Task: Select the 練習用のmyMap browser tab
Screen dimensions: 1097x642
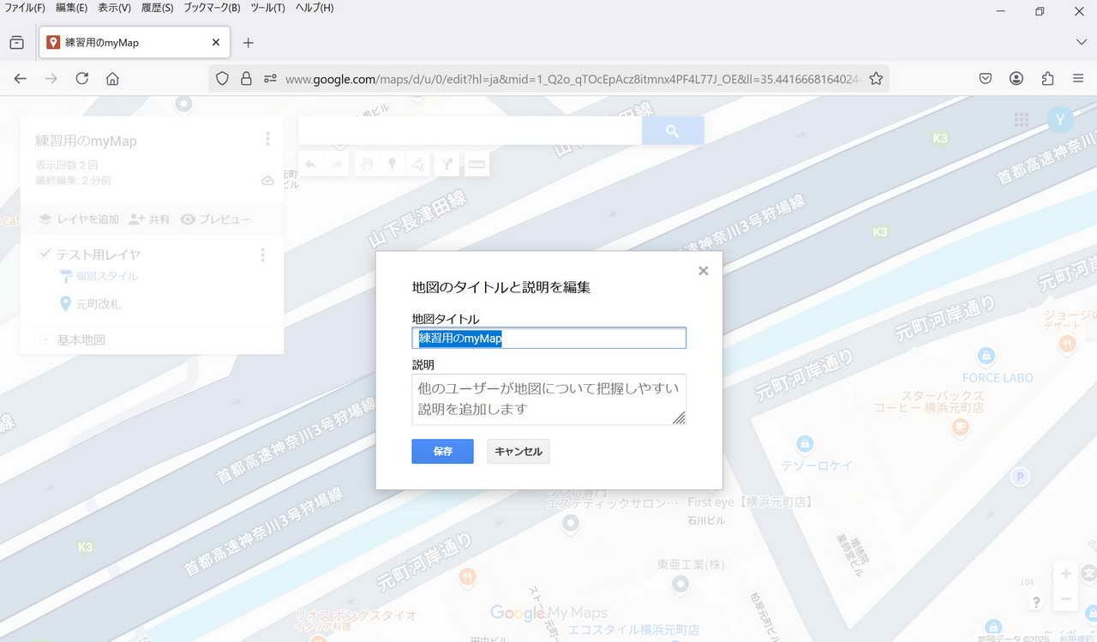Action: pyautogui.click(x=133, y=42)
